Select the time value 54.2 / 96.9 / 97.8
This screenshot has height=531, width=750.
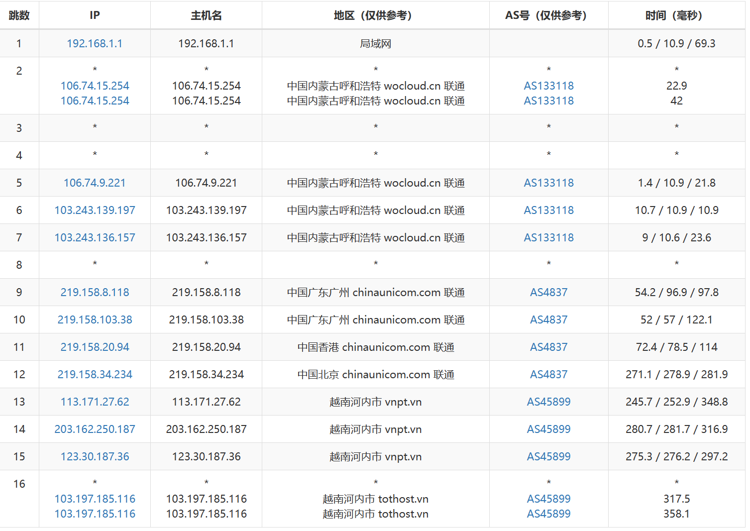coord(676,293)
